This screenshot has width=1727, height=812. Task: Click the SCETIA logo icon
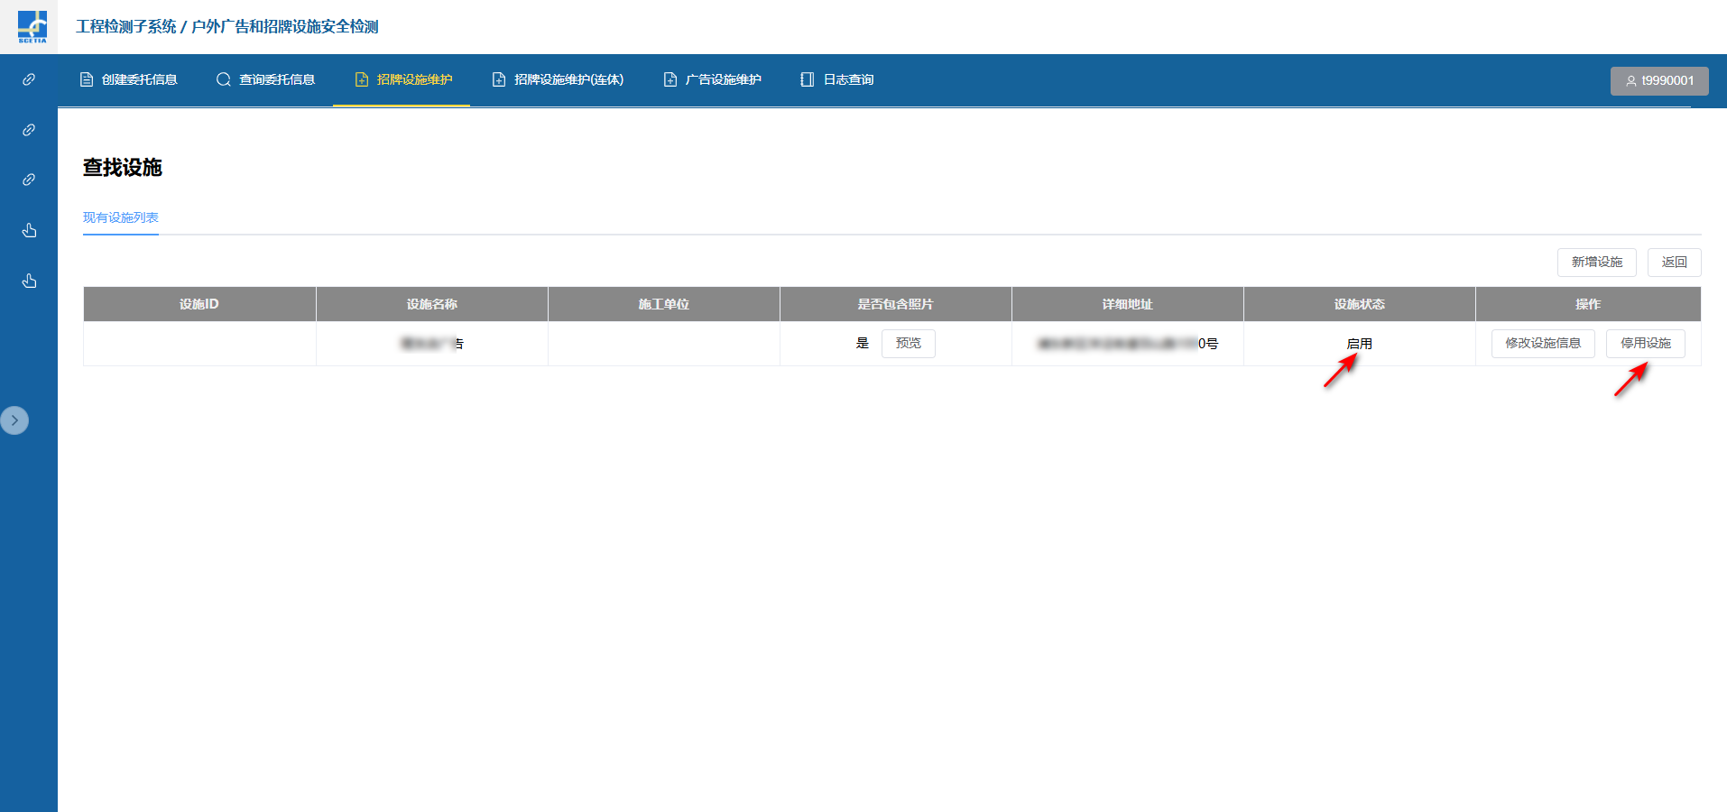32,26
